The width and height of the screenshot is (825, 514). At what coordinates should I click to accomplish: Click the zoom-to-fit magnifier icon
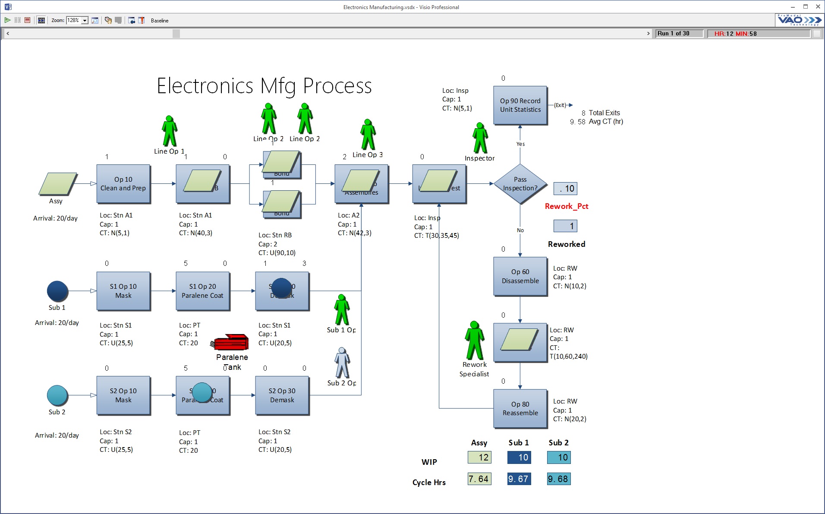click(x=95, y=20)
